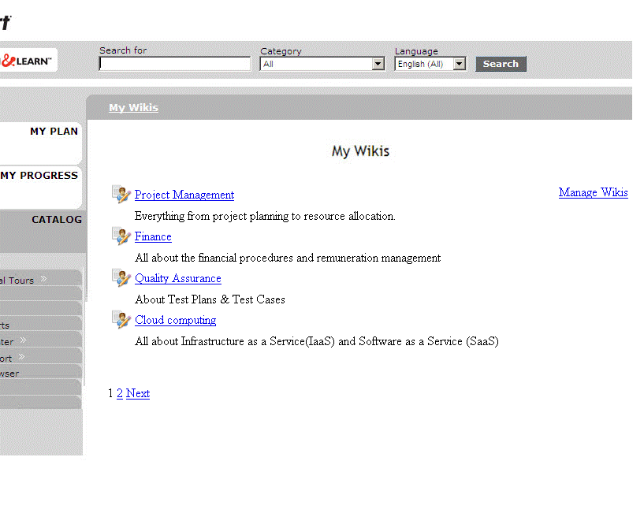The image size is (644, 513).
Task: Click the Next page link
Action: tap(138, 393)
